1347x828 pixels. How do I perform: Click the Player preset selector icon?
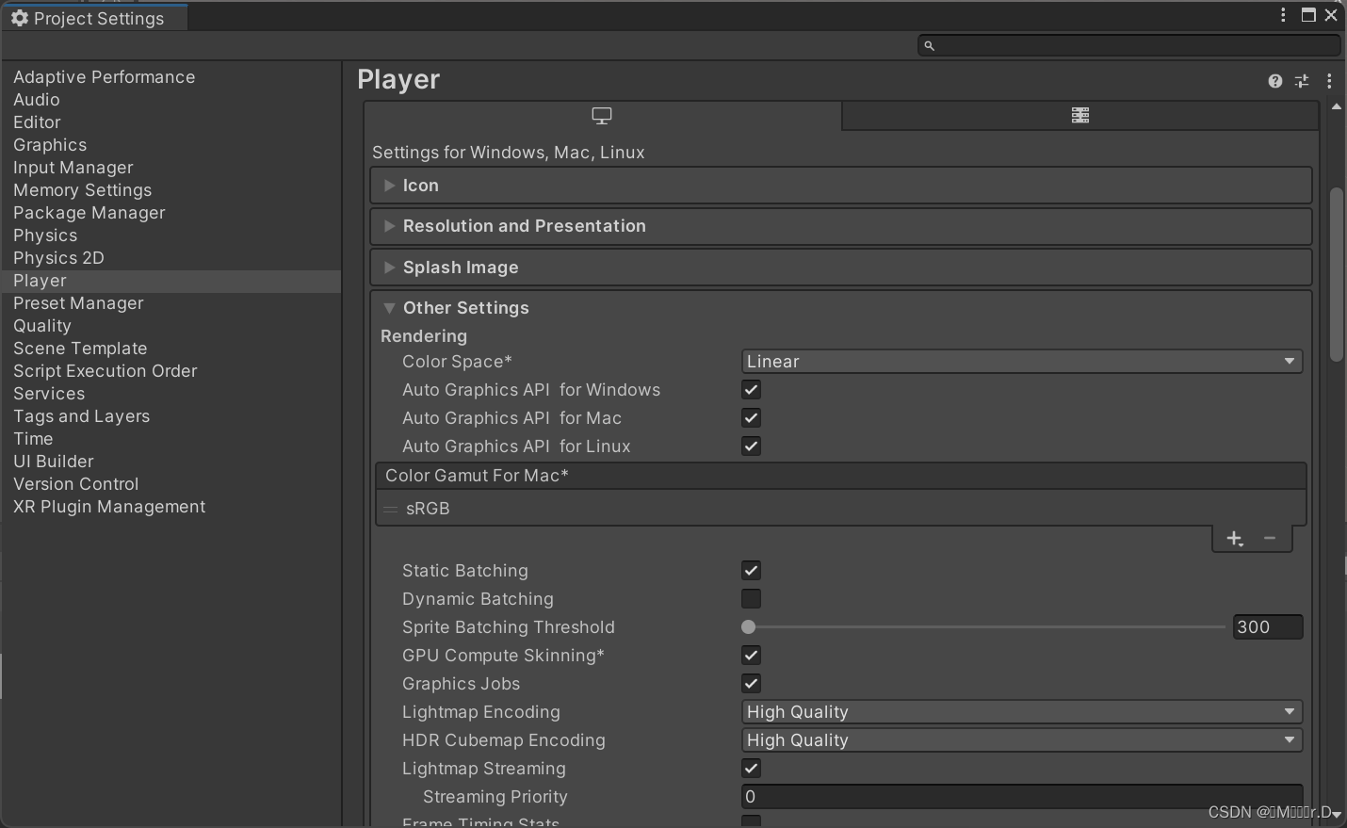(1302, 81)
